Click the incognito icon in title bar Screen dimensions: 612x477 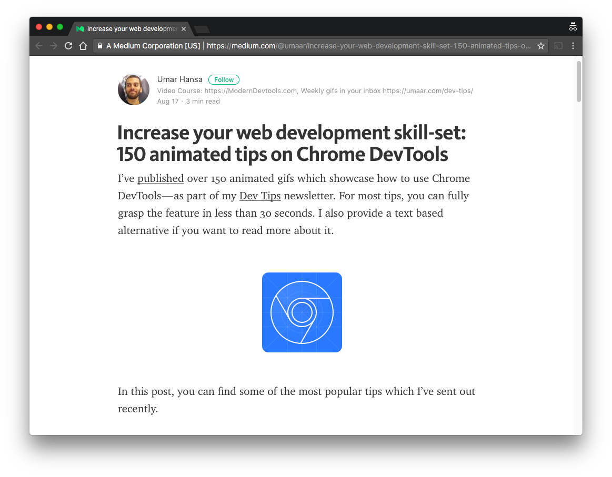click(x=573, y=26)
